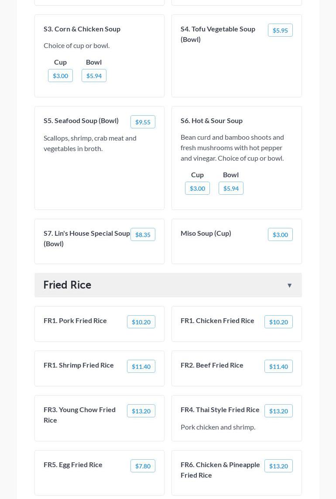Add Chicken & Pineapple Fried Rice $13.20

(278, 466)
